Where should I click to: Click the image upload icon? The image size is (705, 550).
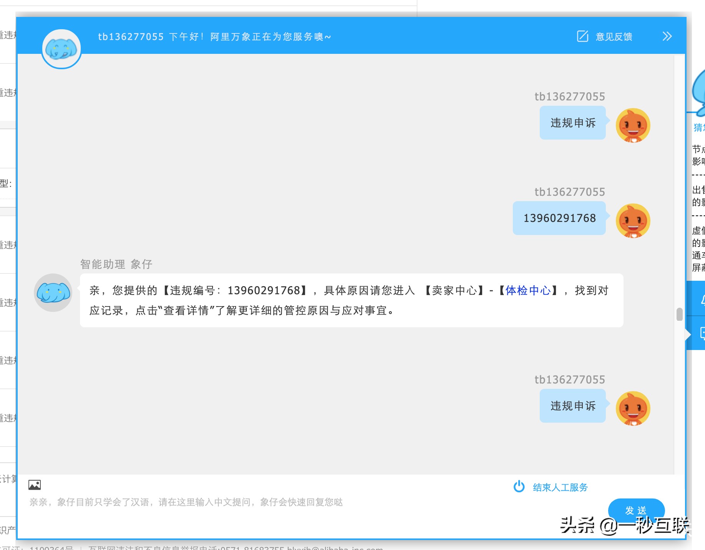pyautogui.click(x=35, y=485)
